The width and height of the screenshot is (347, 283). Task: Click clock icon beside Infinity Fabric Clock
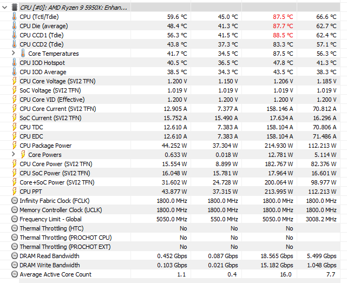(x=15, y=200)
